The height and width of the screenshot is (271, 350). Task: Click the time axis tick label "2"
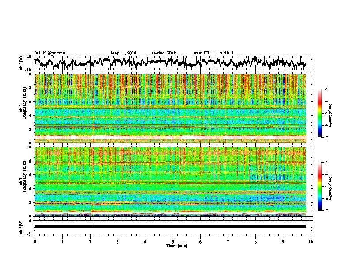pyautogui.click(x=90, y=242)
